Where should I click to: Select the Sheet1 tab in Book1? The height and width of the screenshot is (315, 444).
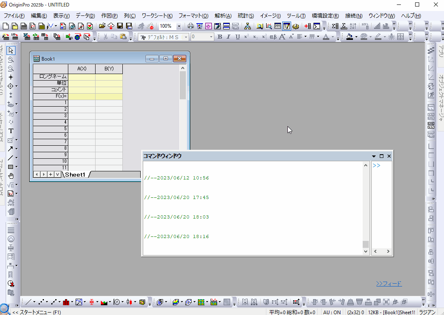point(75,175)
